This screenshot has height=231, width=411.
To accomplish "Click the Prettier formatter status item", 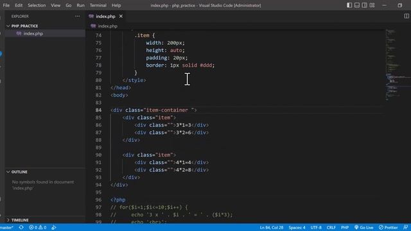I will [388, 227].
